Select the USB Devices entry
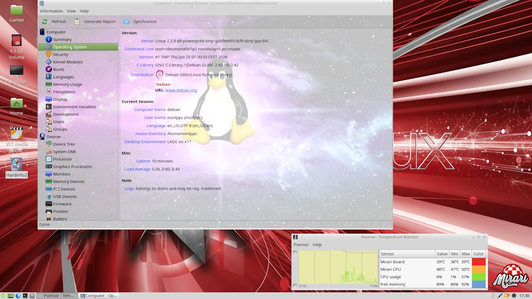Screen dimensions: 532x299 (x=64, y=196)
